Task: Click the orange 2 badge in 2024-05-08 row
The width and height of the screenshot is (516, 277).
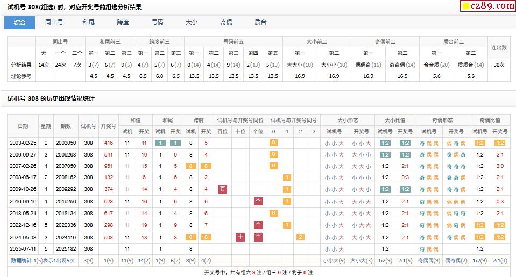Action: tap(300, 237)
